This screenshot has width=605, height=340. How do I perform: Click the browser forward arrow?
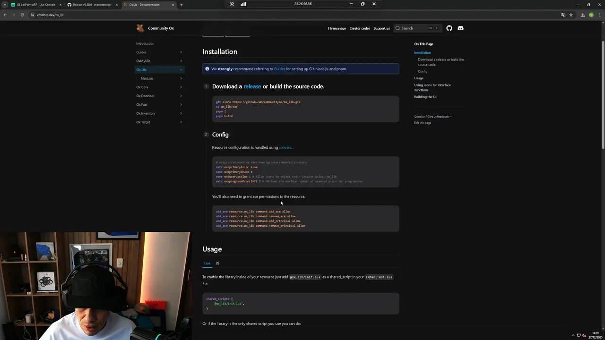tap(13, 15)
